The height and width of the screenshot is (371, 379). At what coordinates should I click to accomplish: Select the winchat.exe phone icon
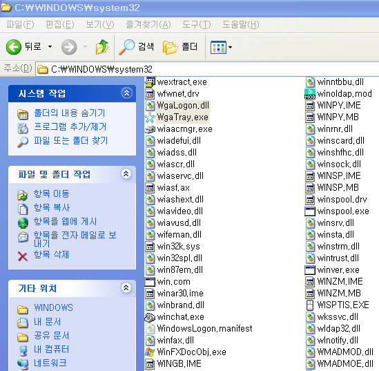[x=150, y=317]
